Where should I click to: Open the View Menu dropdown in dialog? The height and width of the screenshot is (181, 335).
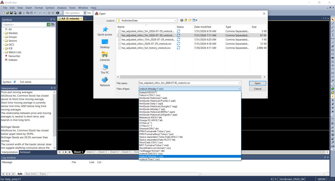point(195,20)
